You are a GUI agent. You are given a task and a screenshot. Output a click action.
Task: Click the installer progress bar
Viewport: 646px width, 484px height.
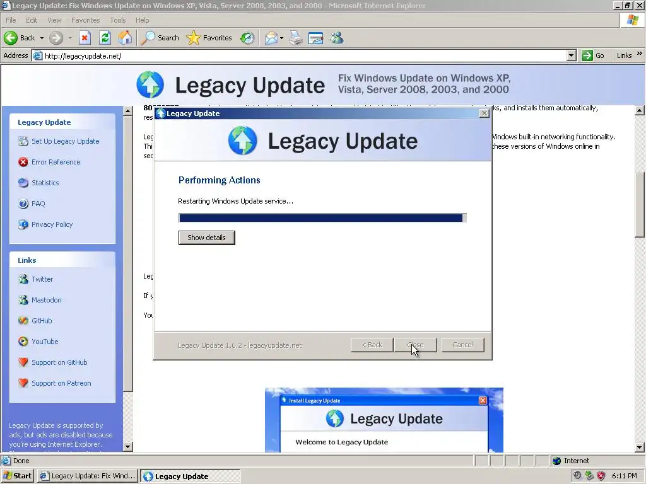tap(322, 217)
